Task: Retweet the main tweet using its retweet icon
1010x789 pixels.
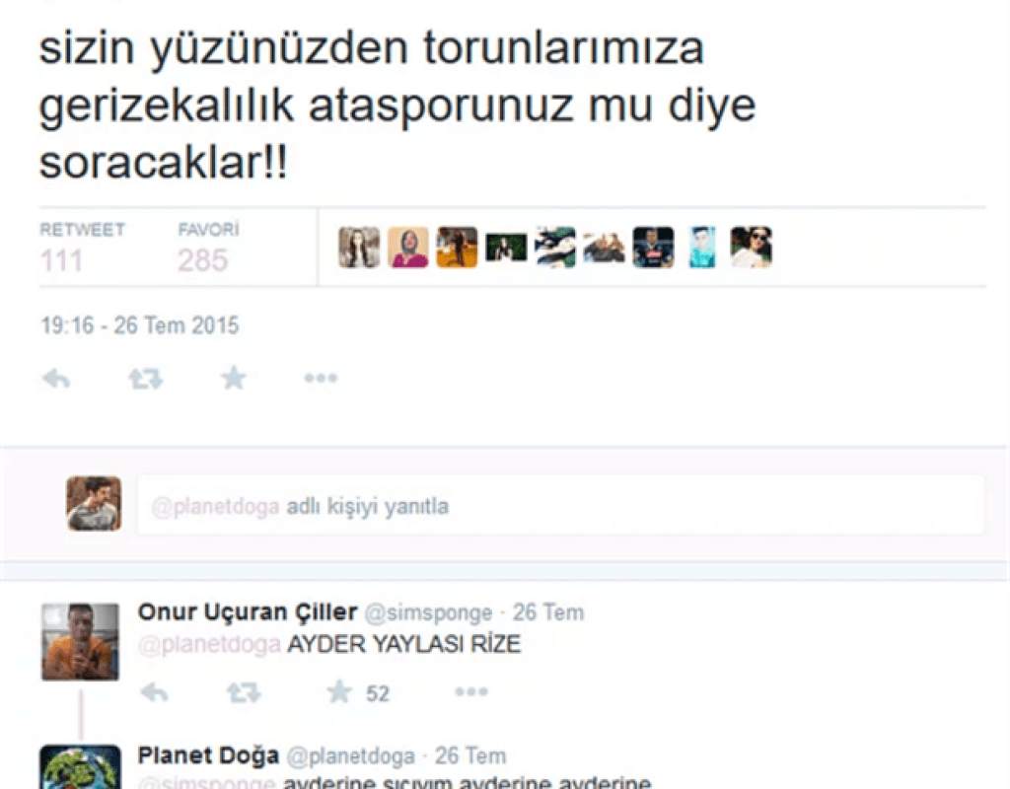Action: point(146,378)
